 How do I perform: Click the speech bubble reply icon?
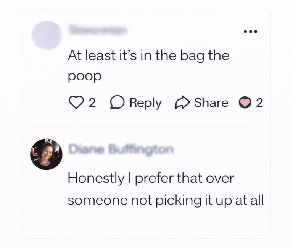point(117,102)
